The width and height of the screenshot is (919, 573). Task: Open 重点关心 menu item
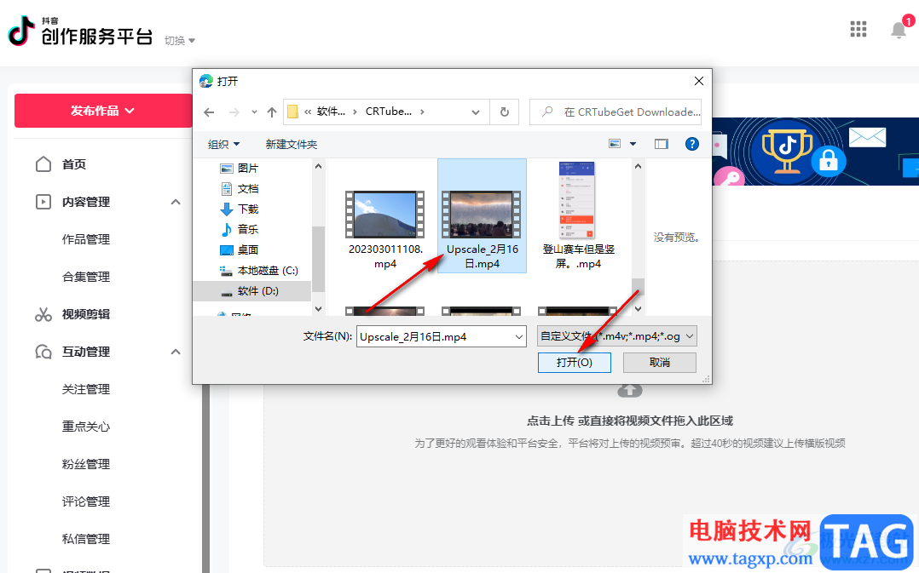pos(86,427)
